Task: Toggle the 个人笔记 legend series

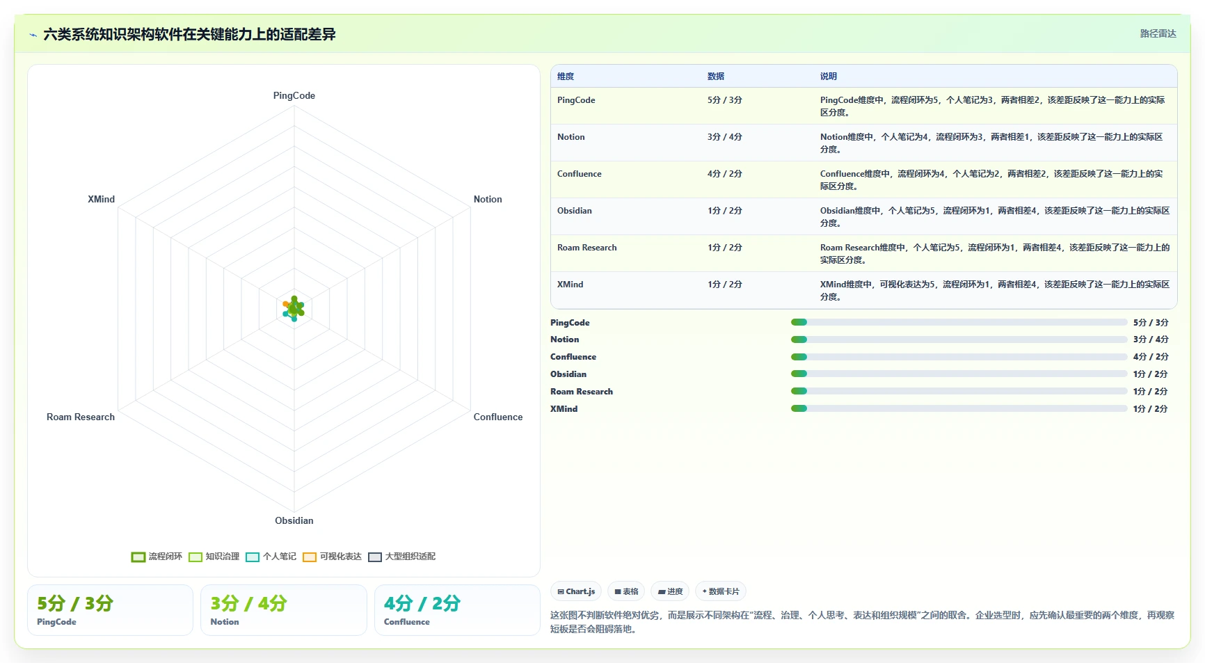Action: coord(271,557)
